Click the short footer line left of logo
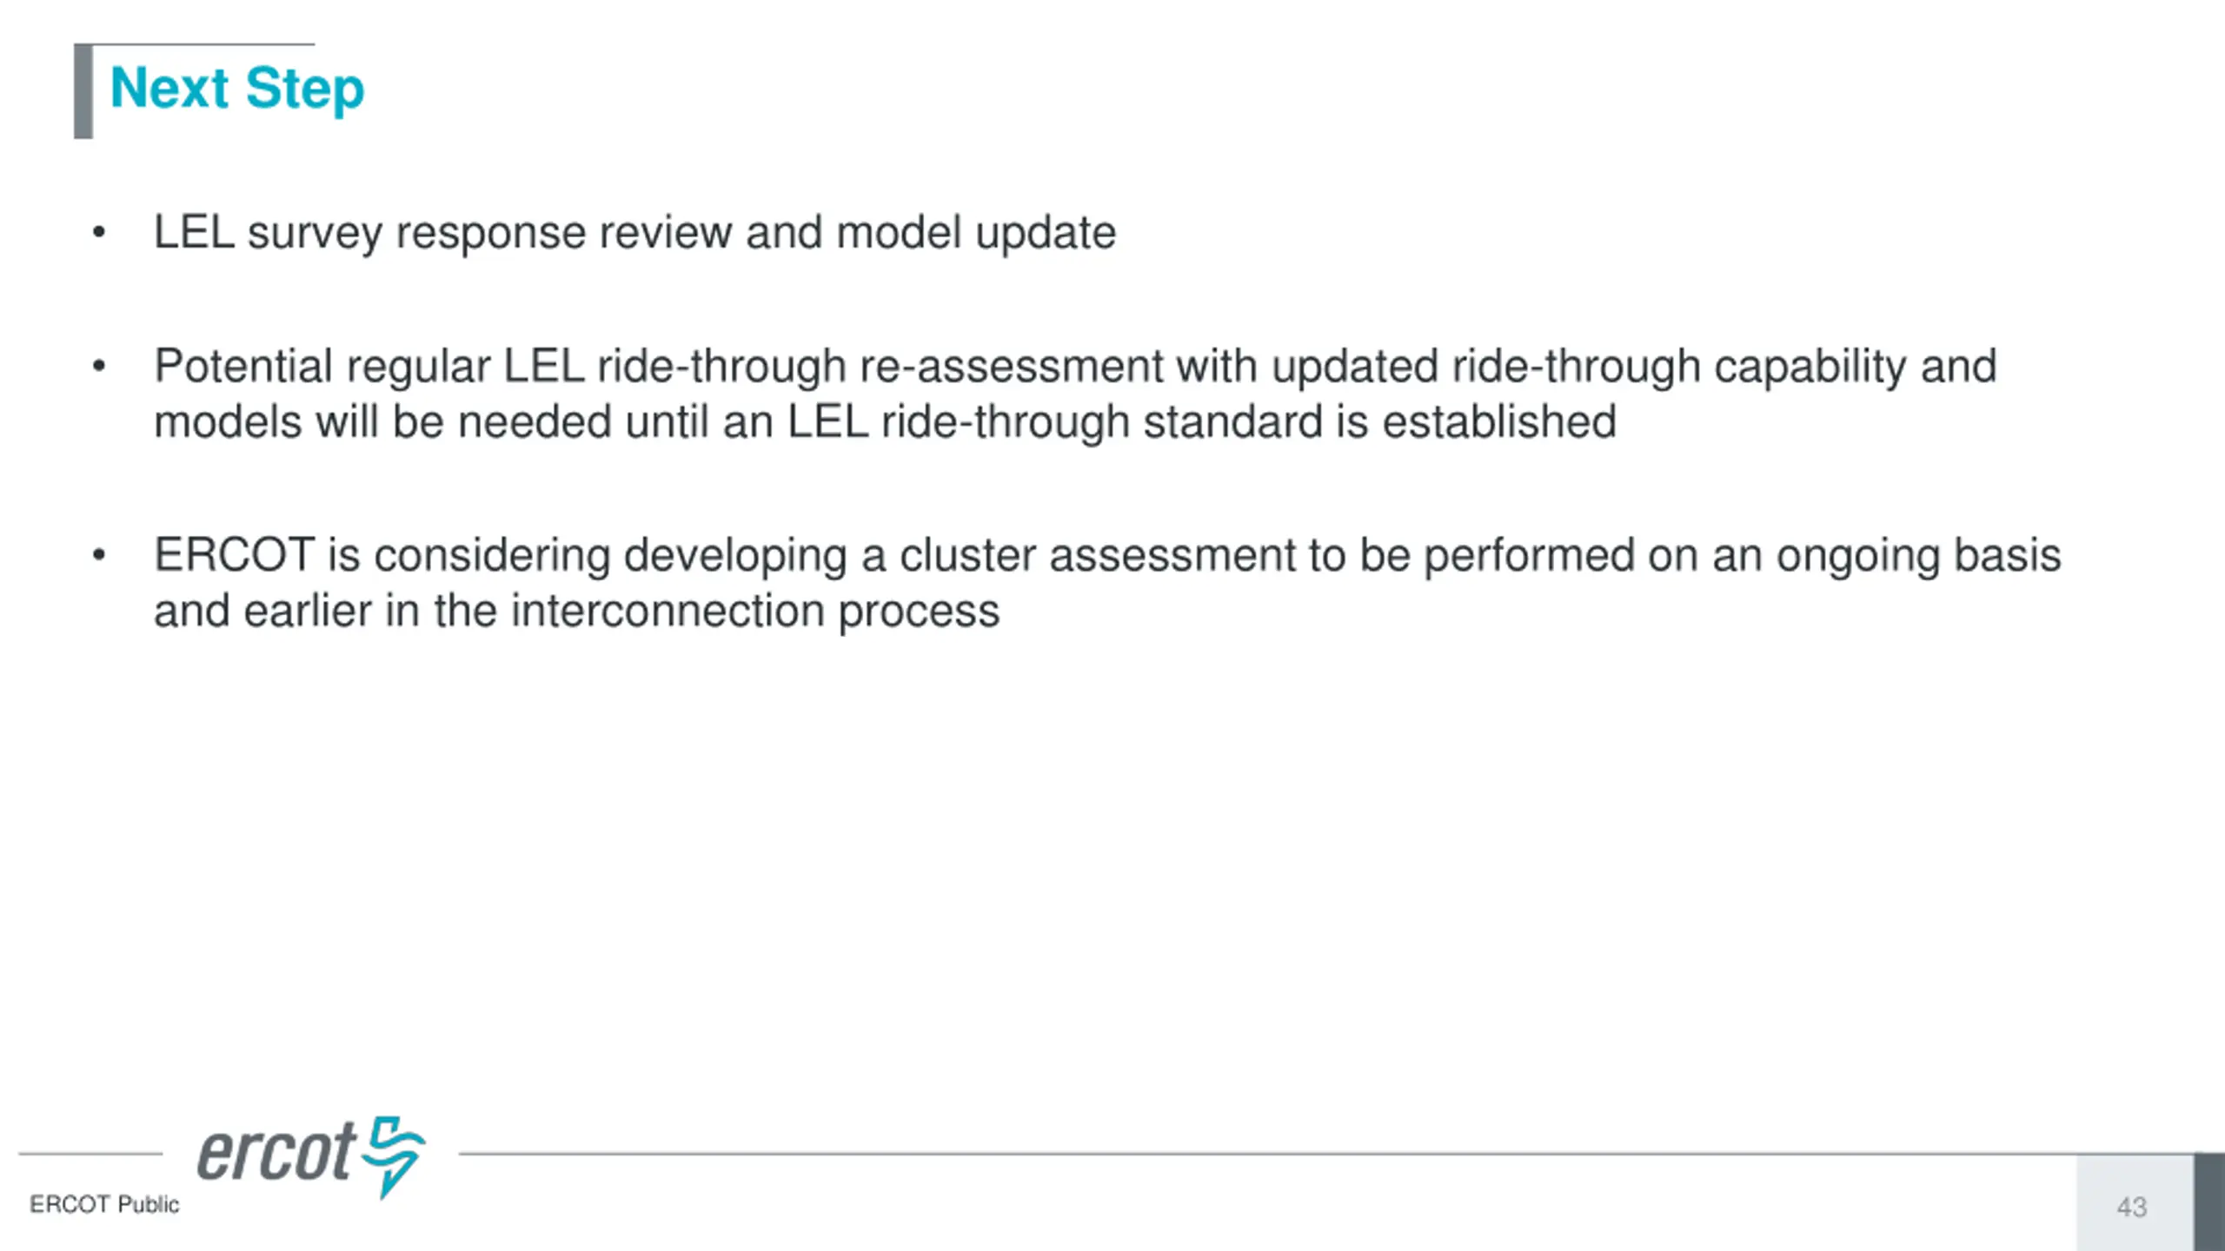 point(90,1155)
